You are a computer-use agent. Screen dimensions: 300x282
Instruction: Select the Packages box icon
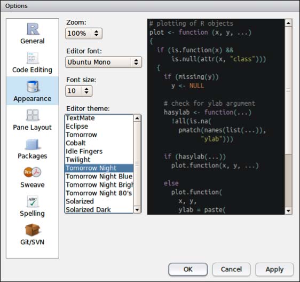tap(32, 144)
